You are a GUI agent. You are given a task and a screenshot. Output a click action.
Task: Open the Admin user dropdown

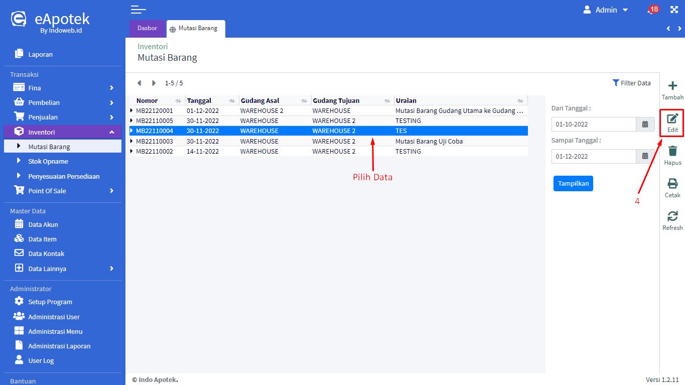[606, 10]
